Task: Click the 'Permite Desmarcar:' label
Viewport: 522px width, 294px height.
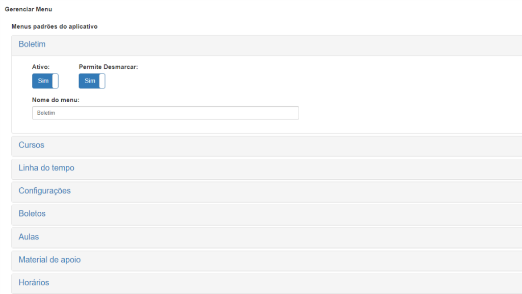Action: (108, 67)
